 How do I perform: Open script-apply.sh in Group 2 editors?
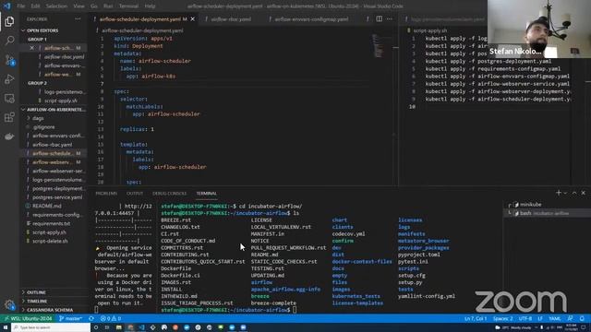[x=60, y=101]
